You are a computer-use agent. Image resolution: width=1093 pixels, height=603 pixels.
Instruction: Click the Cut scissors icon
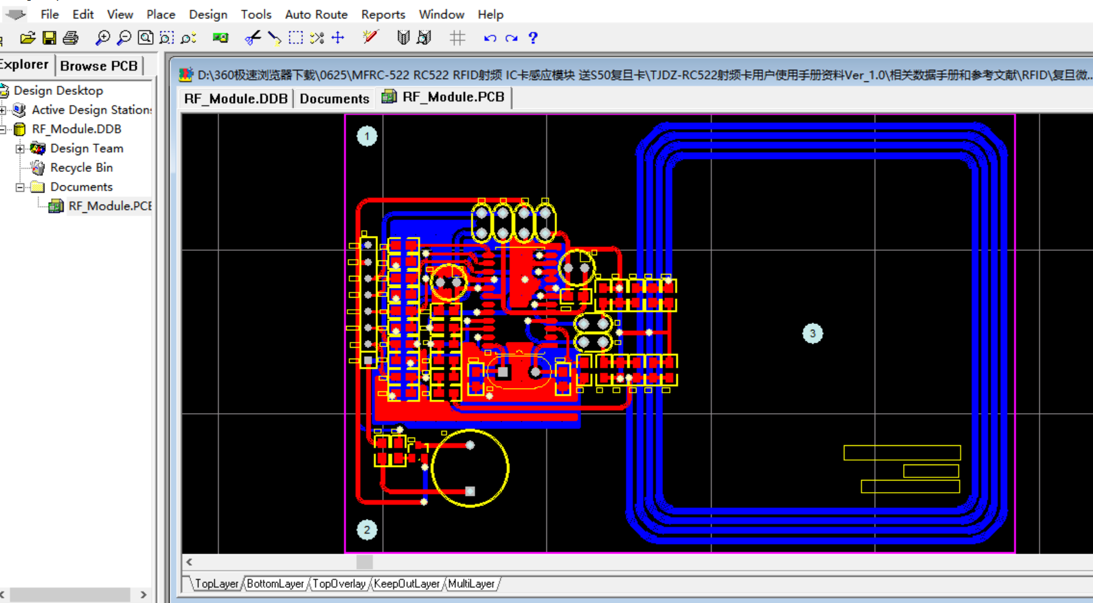click(253, 38)
